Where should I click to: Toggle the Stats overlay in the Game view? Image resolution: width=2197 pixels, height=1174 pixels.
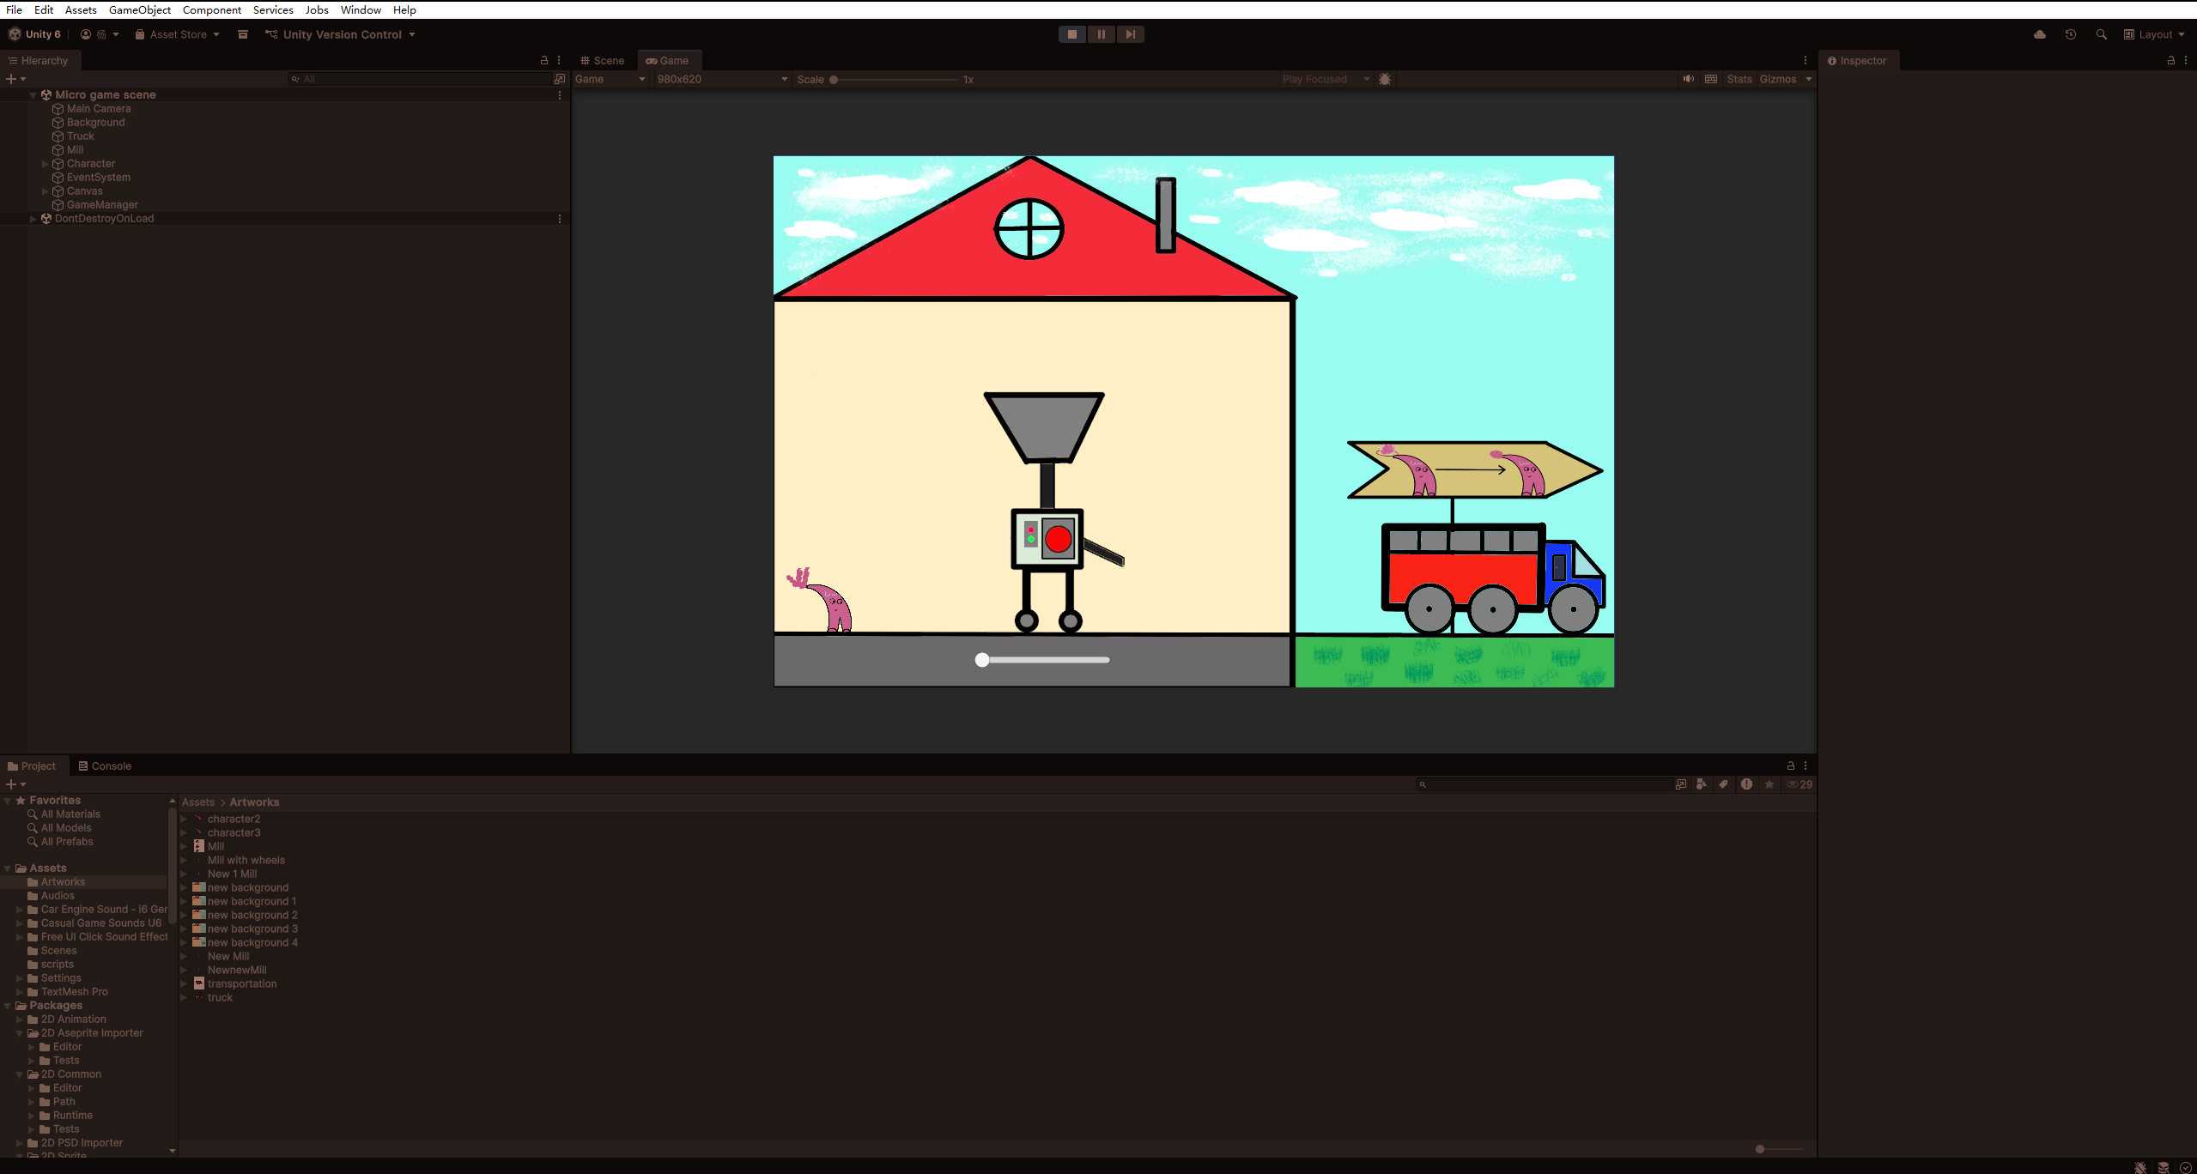(x=1739, y=79)
